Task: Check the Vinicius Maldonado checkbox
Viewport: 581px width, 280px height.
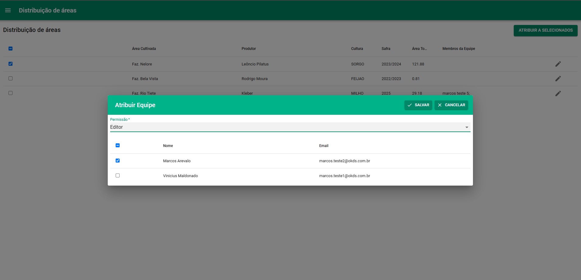Action: 118,176
